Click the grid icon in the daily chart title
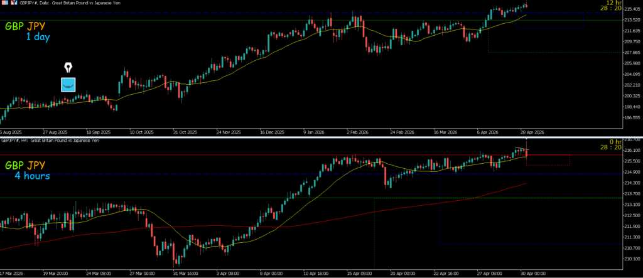 6,3
